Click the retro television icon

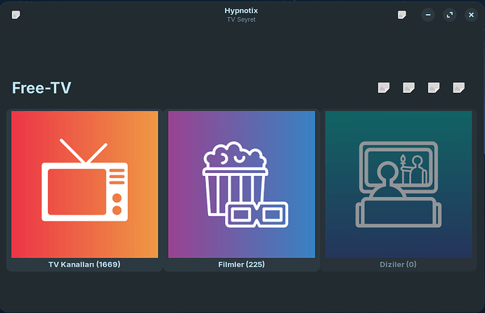(x=85, y=180)
